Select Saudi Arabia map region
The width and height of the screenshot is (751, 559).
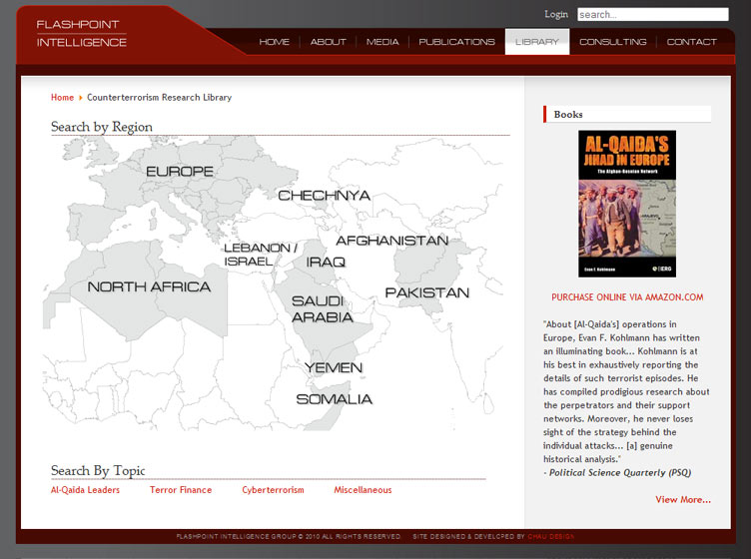tap(321, 309)
